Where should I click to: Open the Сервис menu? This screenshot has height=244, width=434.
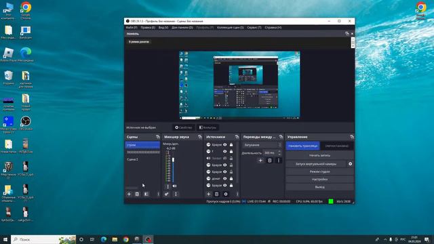point(254,28)
